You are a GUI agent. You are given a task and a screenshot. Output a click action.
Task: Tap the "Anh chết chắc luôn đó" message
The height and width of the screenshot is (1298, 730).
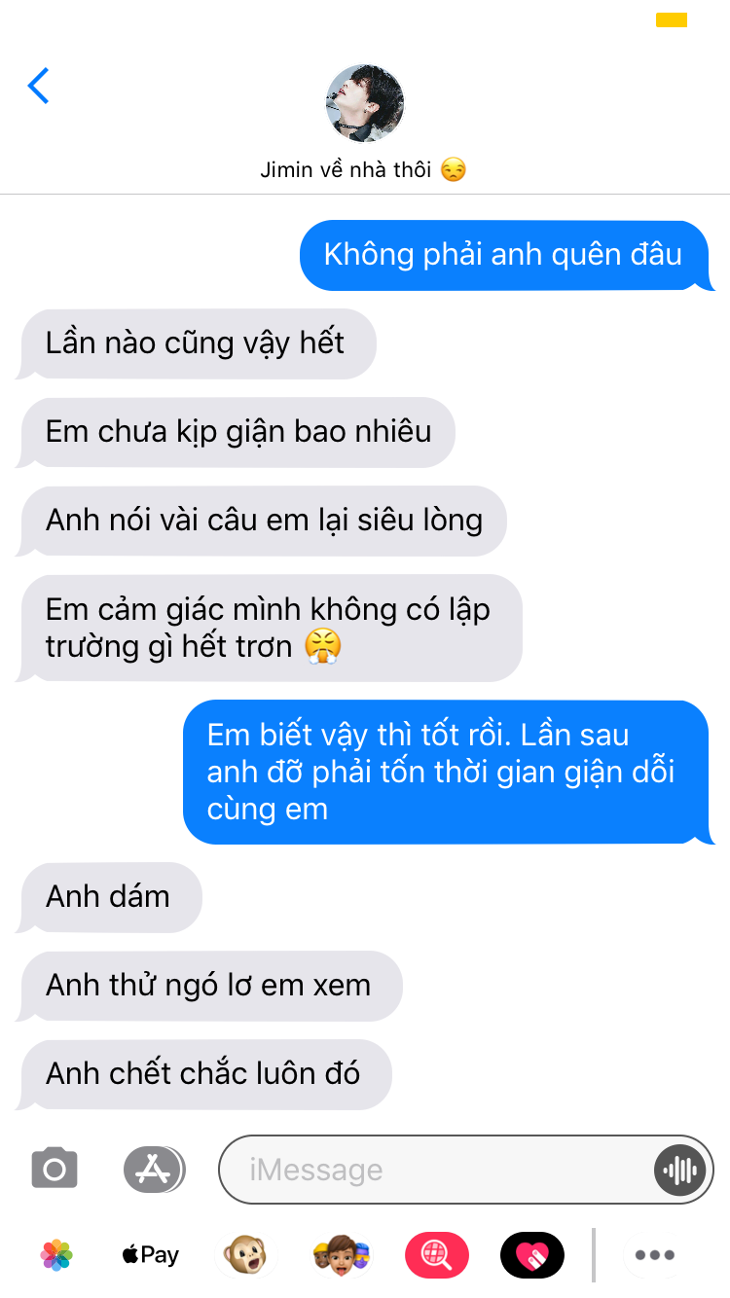tap(203, 1074)
